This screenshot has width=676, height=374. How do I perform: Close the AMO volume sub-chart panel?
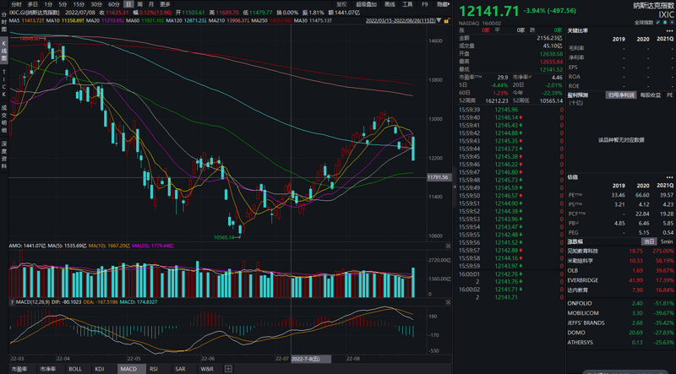[x=448, y=246]
